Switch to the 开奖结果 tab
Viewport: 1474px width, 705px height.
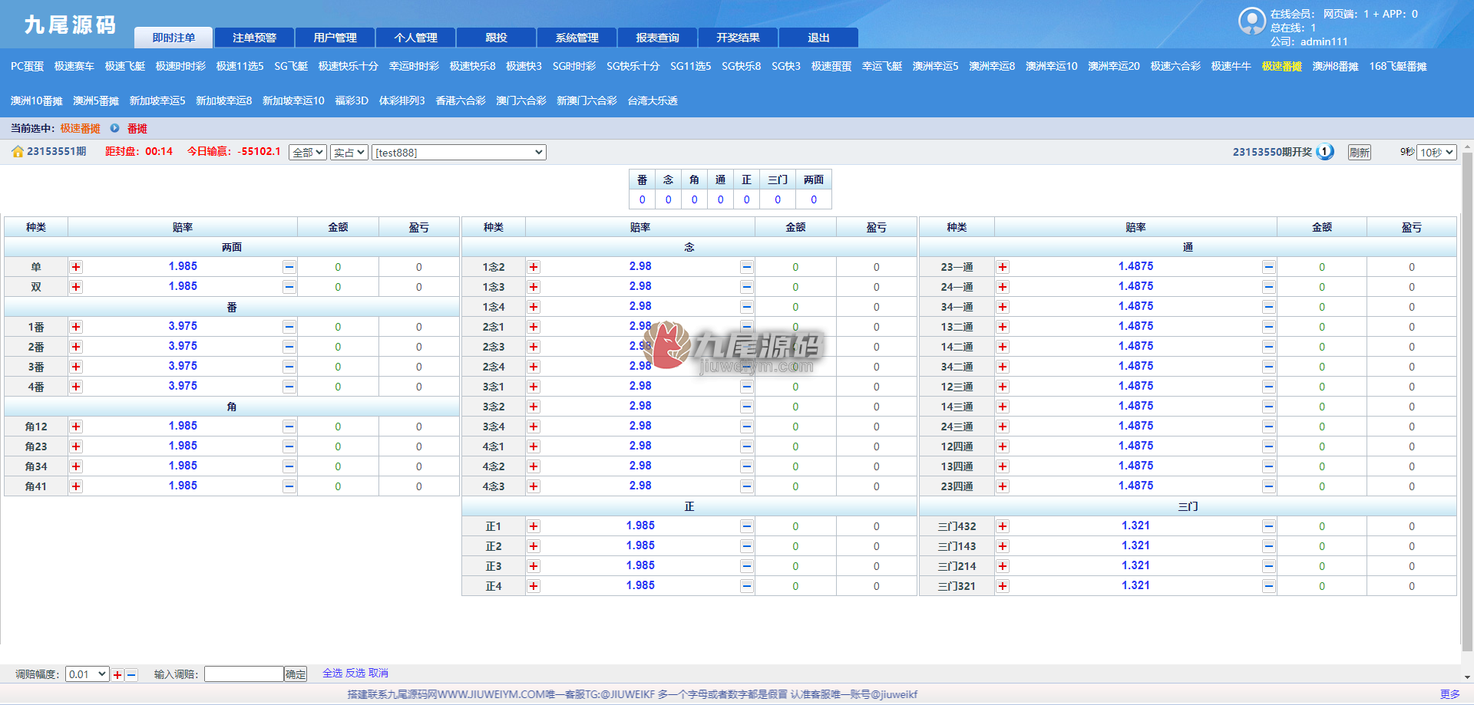tap(738, 38)
